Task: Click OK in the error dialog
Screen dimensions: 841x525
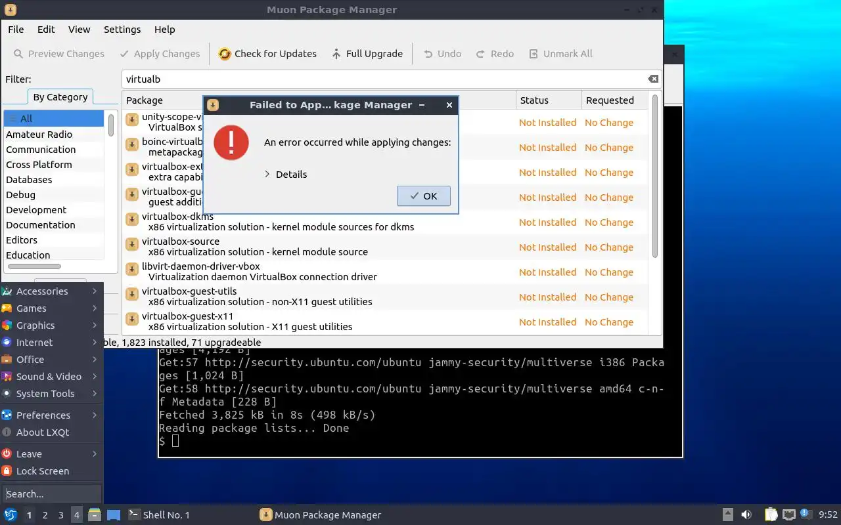Action: pos(423,196)
